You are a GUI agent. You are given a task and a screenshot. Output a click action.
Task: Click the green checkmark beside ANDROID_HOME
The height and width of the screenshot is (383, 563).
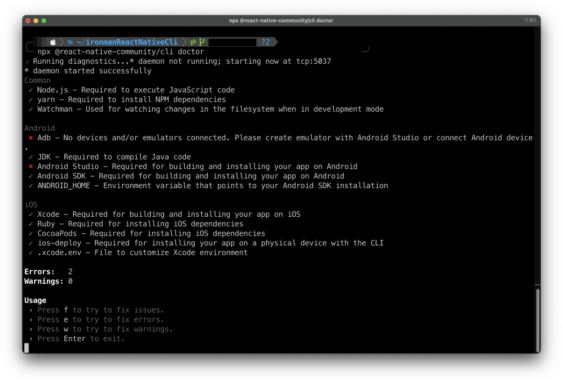tap(31, 185)
